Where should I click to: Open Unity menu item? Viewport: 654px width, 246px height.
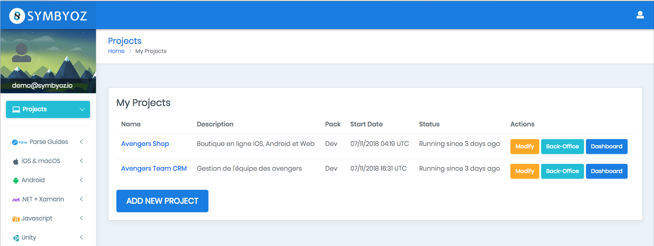[x=48, y=238]
